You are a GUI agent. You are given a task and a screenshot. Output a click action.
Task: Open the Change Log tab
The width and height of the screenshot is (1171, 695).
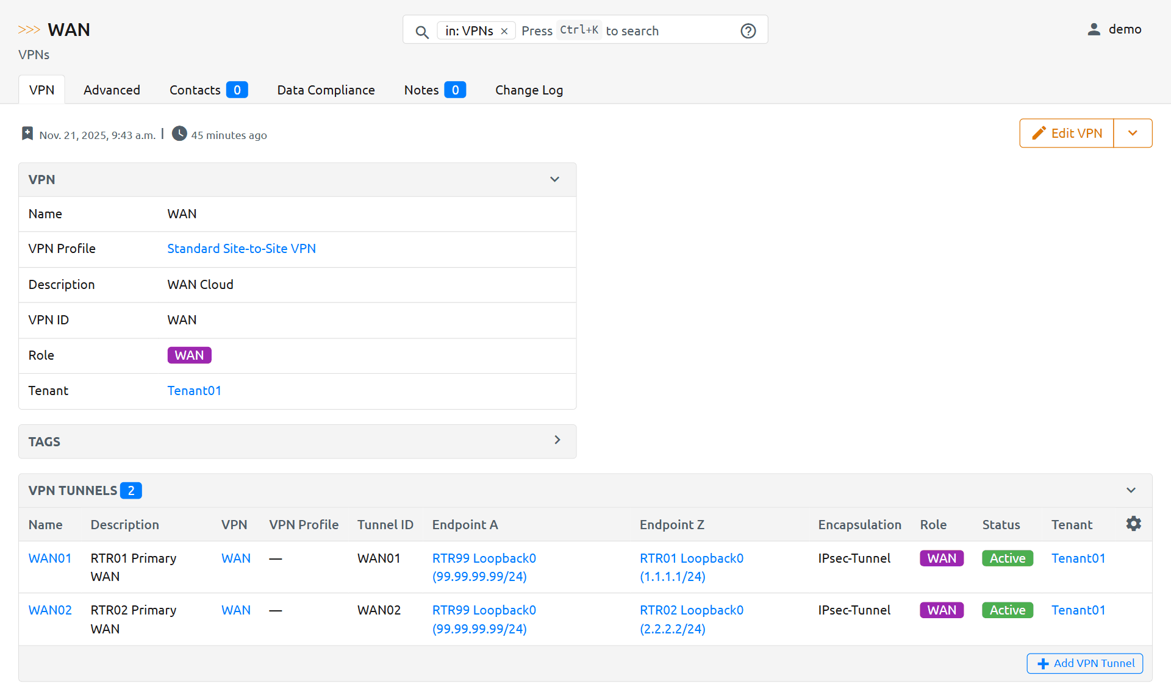tap(529, 90)
